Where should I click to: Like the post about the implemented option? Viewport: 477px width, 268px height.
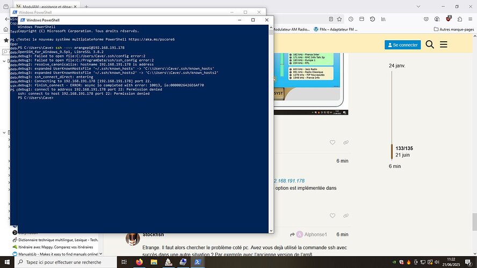(333, 216)
